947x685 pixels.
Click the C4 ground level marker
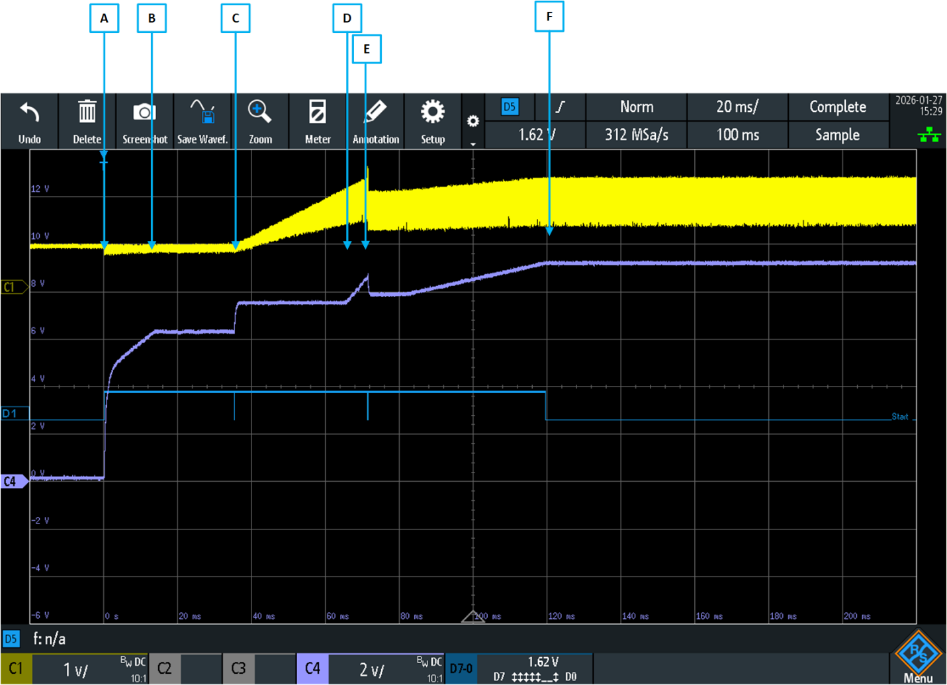(13, 481)
